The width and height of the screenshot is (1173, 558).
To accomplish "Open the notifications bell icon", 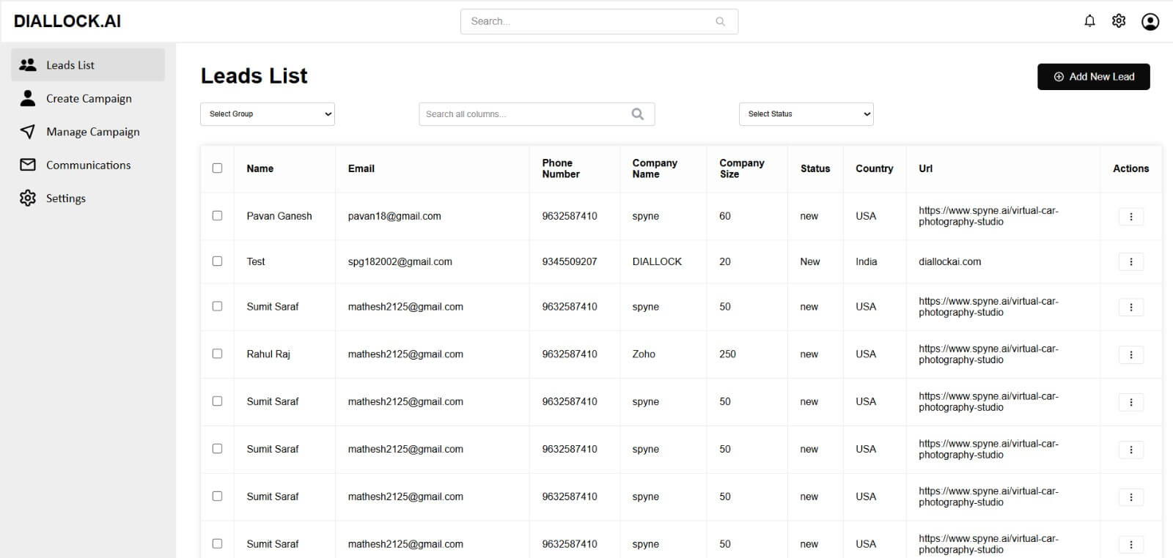I will [1089, 21].
